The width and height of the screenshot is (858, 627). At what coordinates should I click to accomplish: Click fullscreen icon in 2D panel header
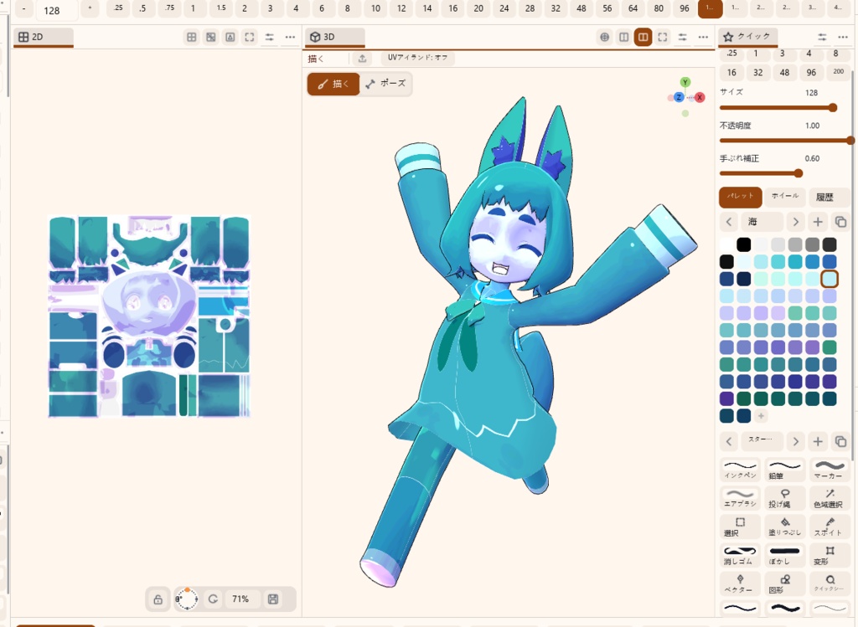(250, 37)
